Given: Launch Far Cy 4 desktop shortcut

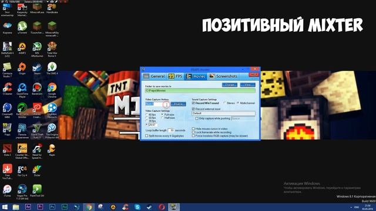Looking at the screenshot, I should point(22,171).
